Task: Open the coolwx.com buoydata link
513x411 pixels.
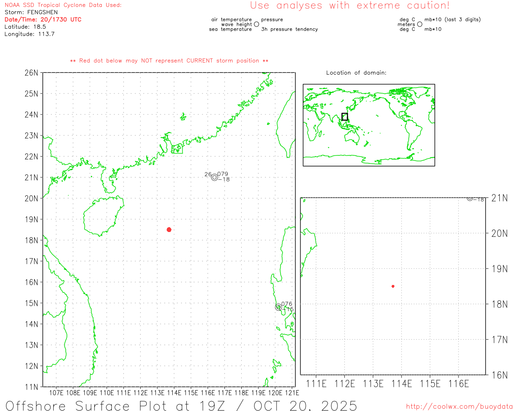Action: coord(459,407)
